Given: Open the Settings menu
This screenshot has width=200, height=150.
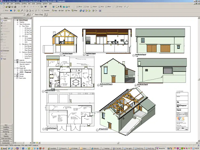Looking at the screenshot, I should [x=39, y=4].
